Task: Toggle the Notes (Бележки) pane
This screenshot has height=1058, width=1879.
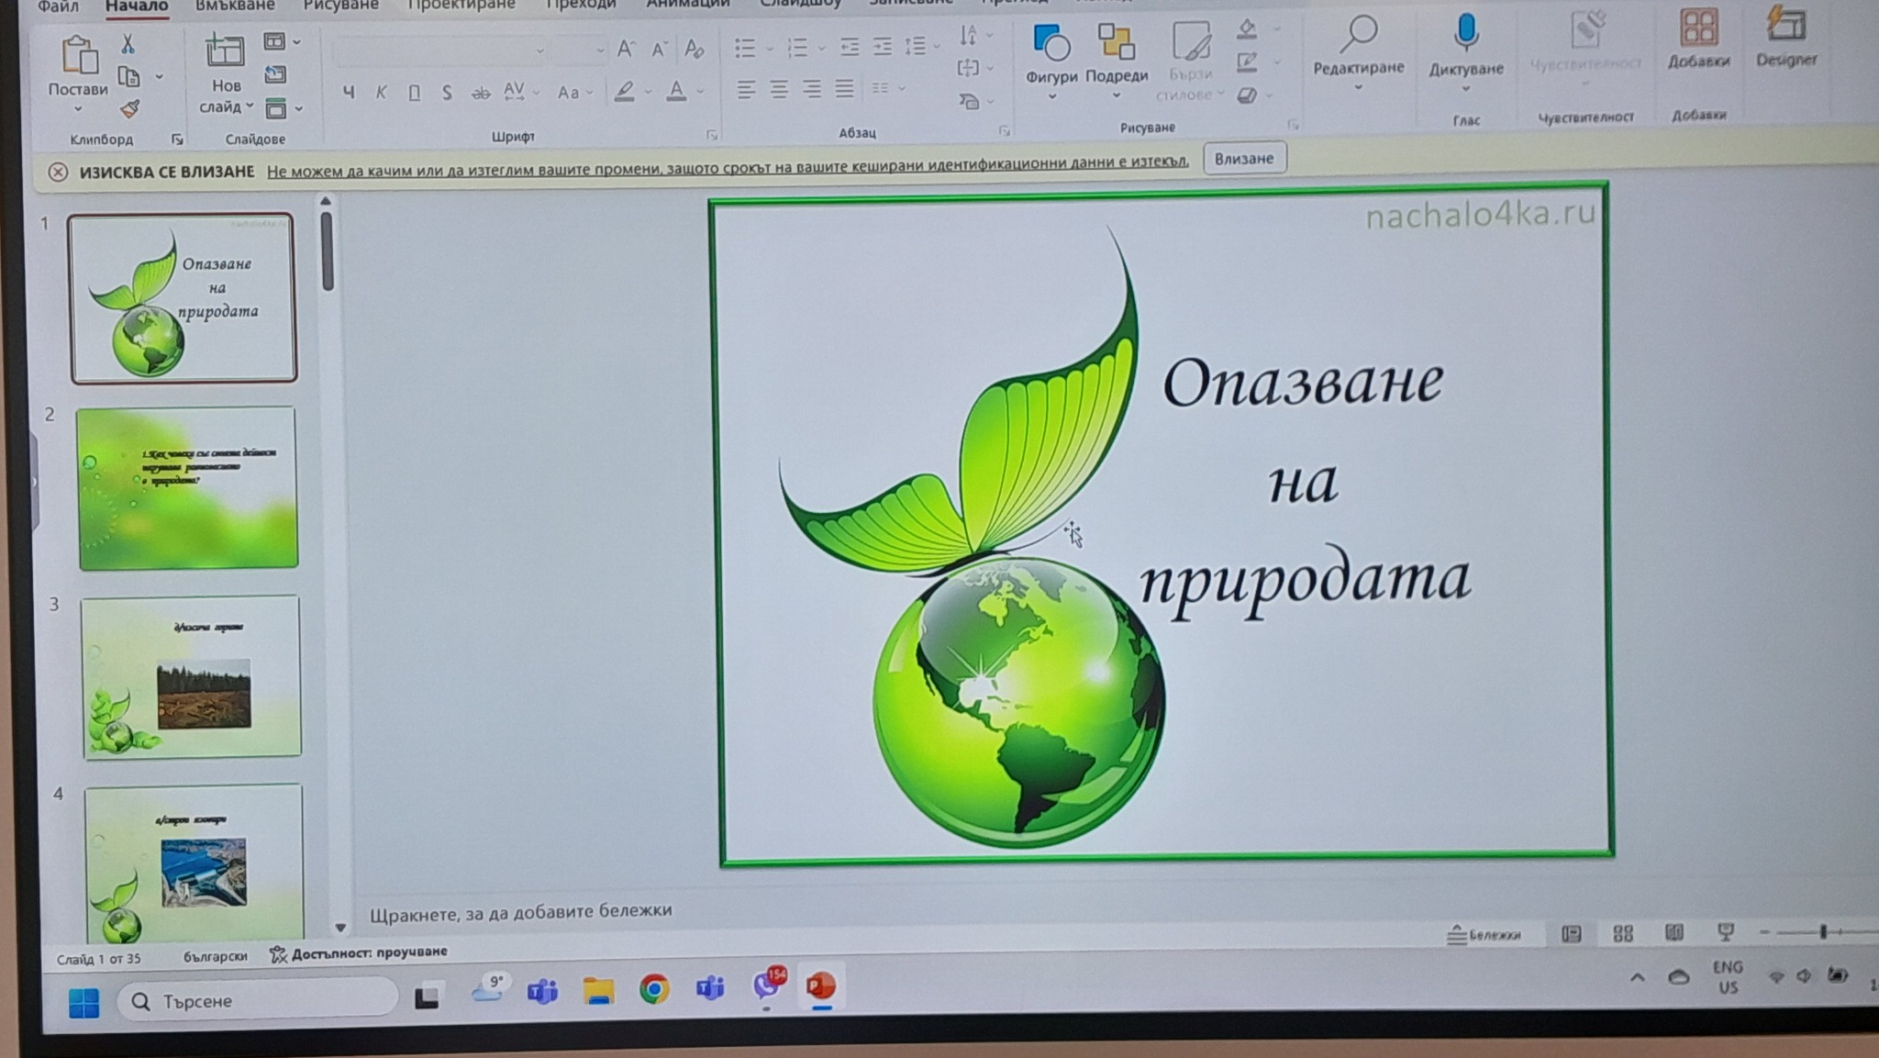Action: tap(1484, 935)
